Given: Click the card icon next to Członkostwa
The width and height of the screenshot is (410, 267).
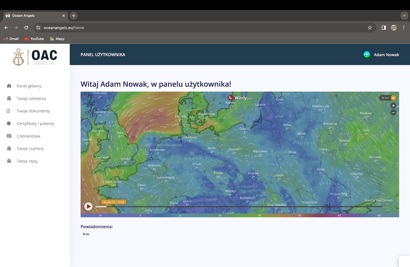Looking at the screenshot, I should point(9,136).
